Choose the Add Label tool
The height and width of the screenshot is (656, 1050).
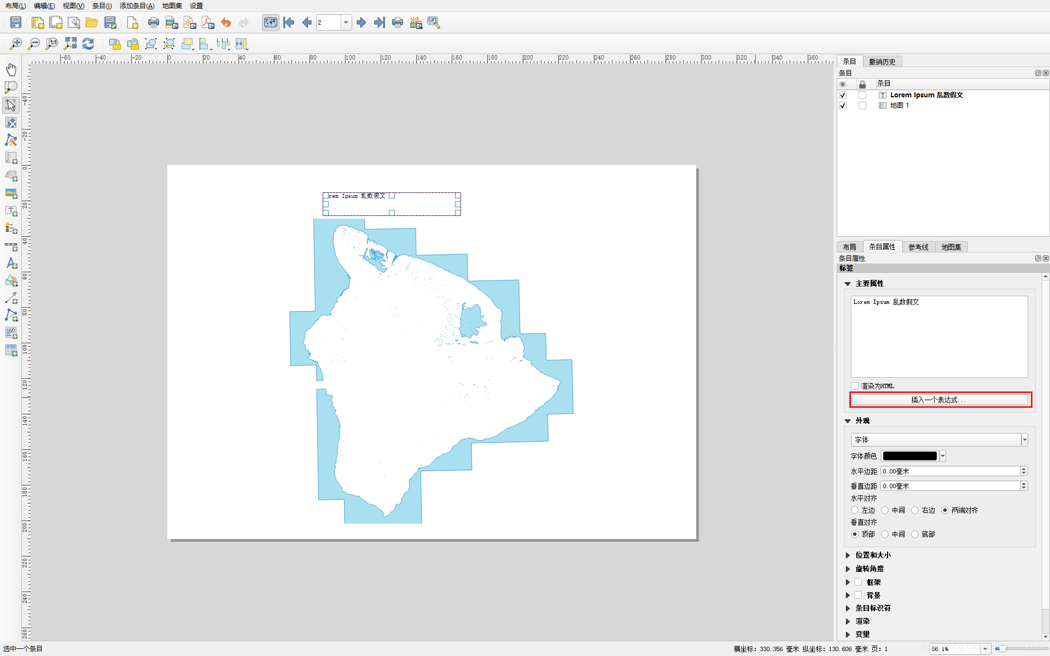tap(11, 210)
